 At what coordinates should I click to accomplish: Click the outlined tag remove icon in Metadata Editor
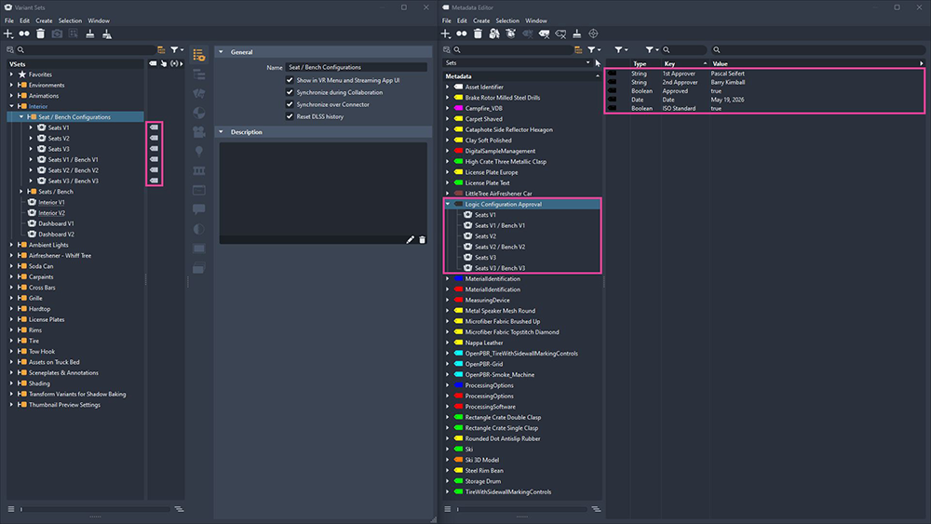(560, 34)
